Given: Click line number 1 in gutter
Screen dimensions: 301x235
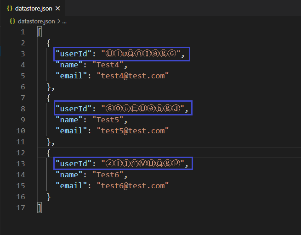Looking at the screenshot, I should pos(23,32).
